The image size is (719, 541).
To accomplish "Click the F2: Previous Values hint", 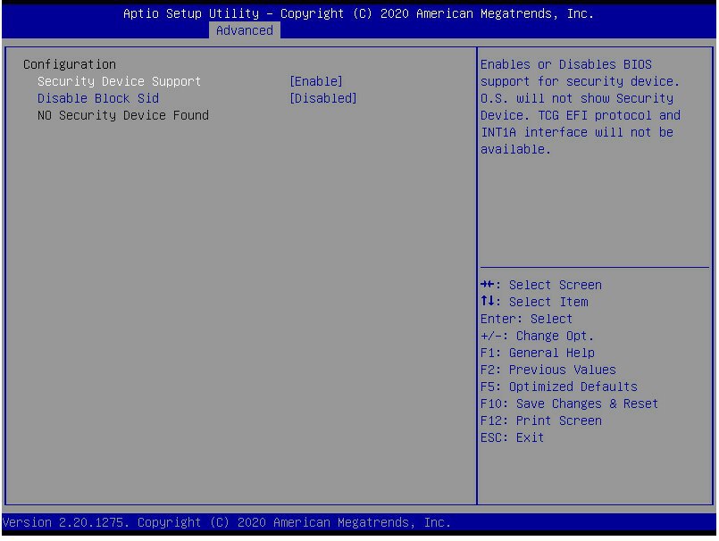I will pos(548,370).
